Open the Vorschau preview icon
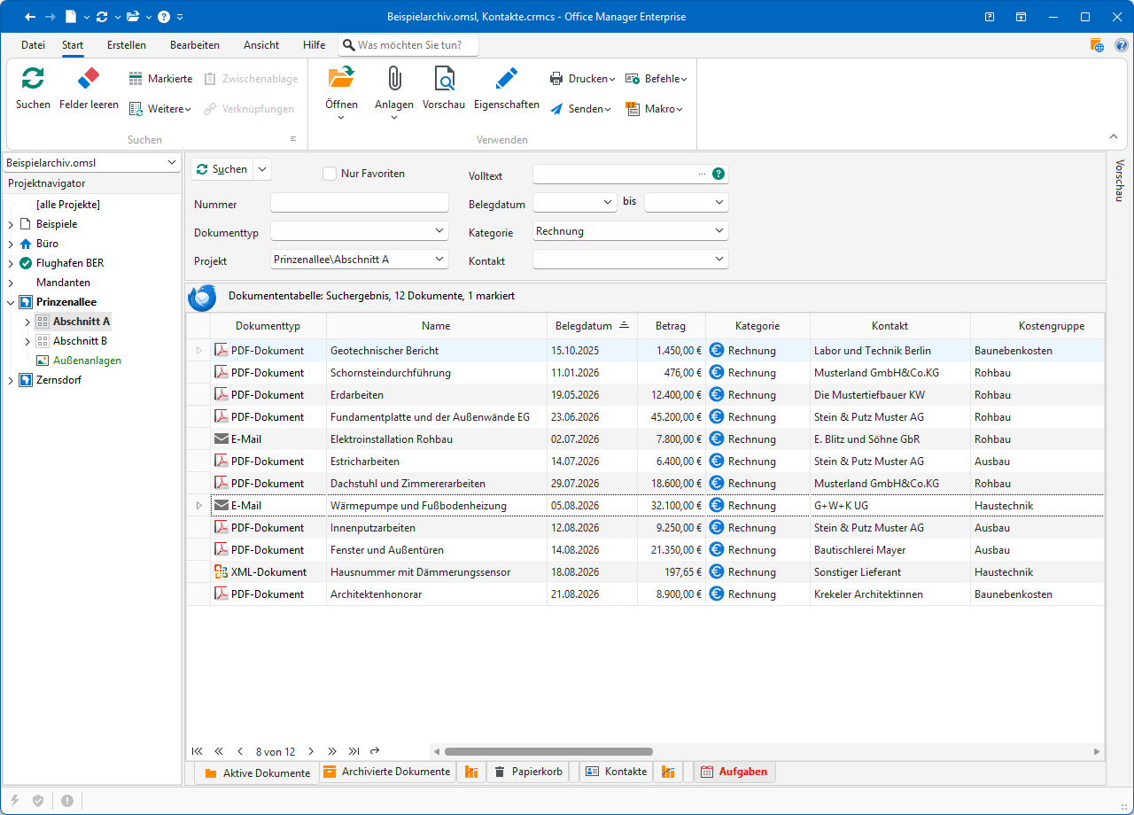Screen dimensions: 1134x815 click(x=444, y=78)
